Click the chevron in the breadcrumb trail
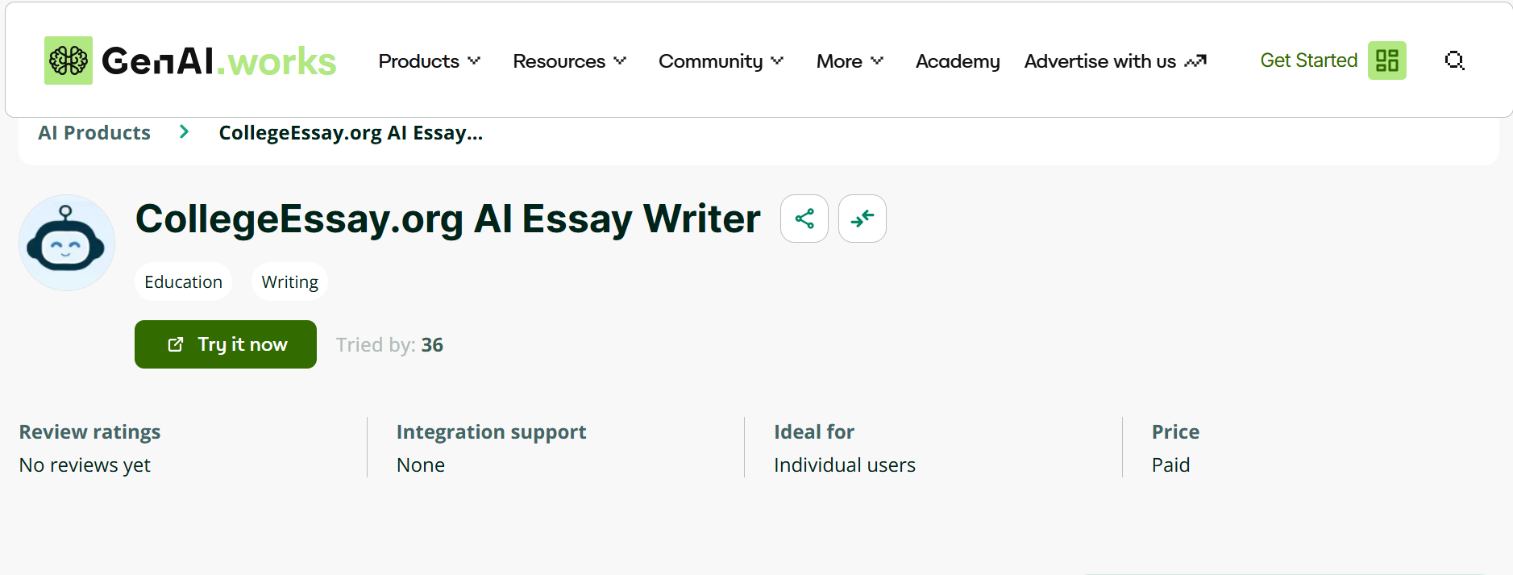Viewport: 1513px width, 575px height. 184,131
